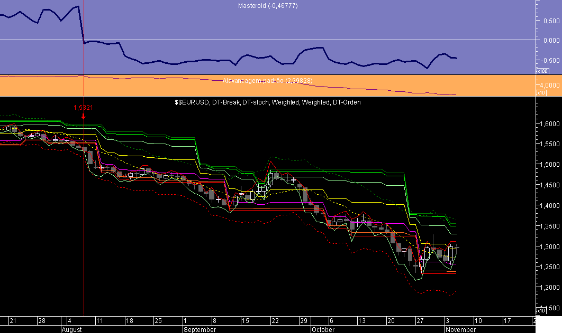Click date 25 on the time axis
The height and width of the screenshot is (333, 562).
pyautogui.click(x=158, y=320)
